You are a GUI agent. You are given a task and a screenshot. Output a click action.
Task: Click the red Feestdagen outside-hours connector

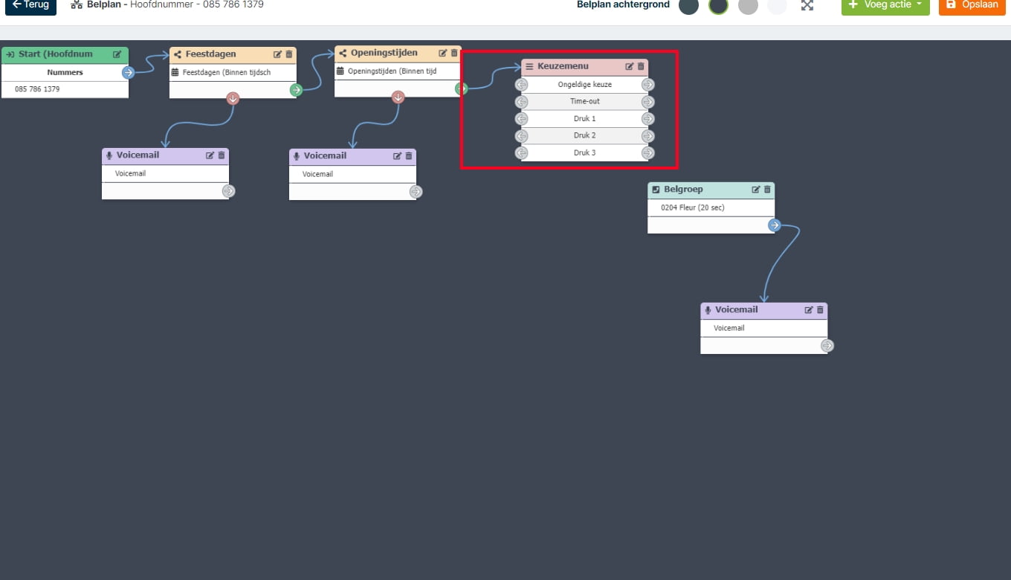tap(233, 98)
